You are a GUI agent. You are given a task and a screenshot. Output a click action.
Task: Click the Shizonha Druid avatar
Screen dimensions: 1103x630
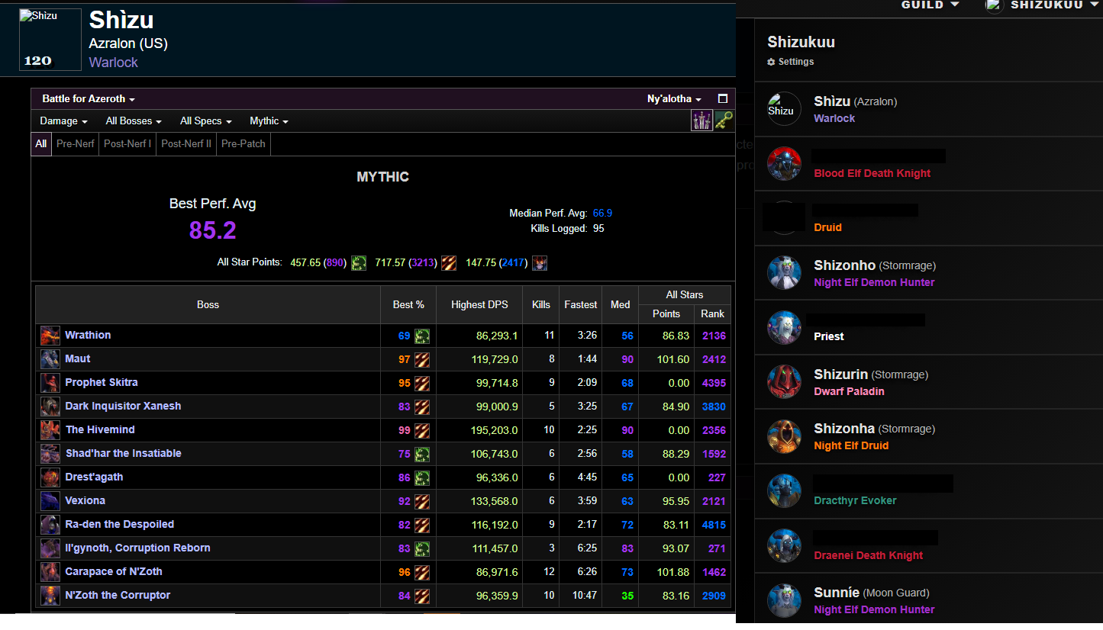tap(785, 436)
